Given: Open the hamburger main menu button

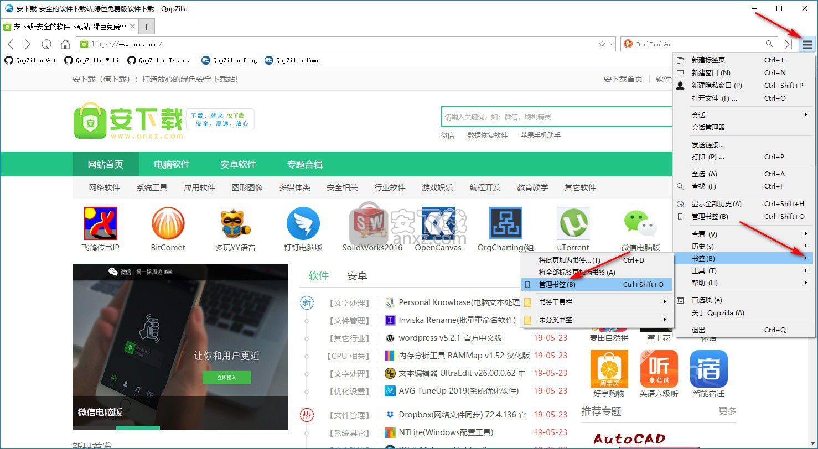Looking at the screenshot, I should (x=807, y=44).
